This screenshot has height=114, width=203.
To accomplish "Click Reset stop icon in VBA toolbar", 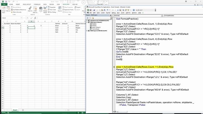I will point(118,10).
